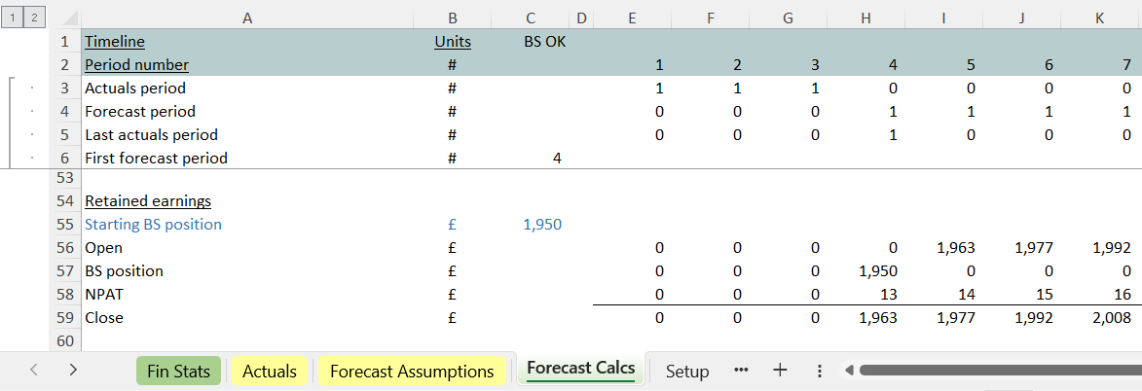Open the Forecast Assumptions sheet
This screenshot has width=1142, height=391.
pyautogui.click(x=412, y=371)
